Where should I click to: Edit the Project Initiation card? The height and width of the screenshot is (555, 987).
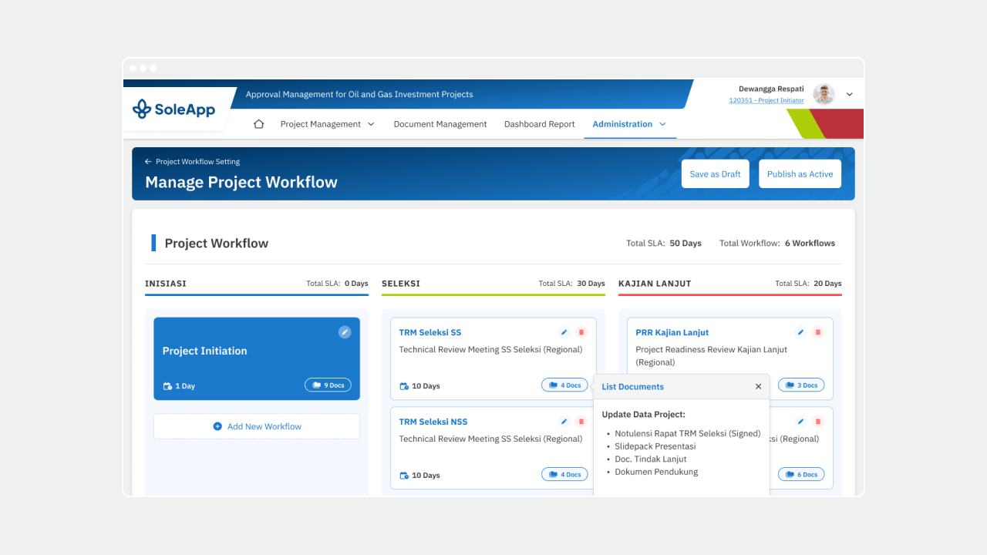click(345, 331)
